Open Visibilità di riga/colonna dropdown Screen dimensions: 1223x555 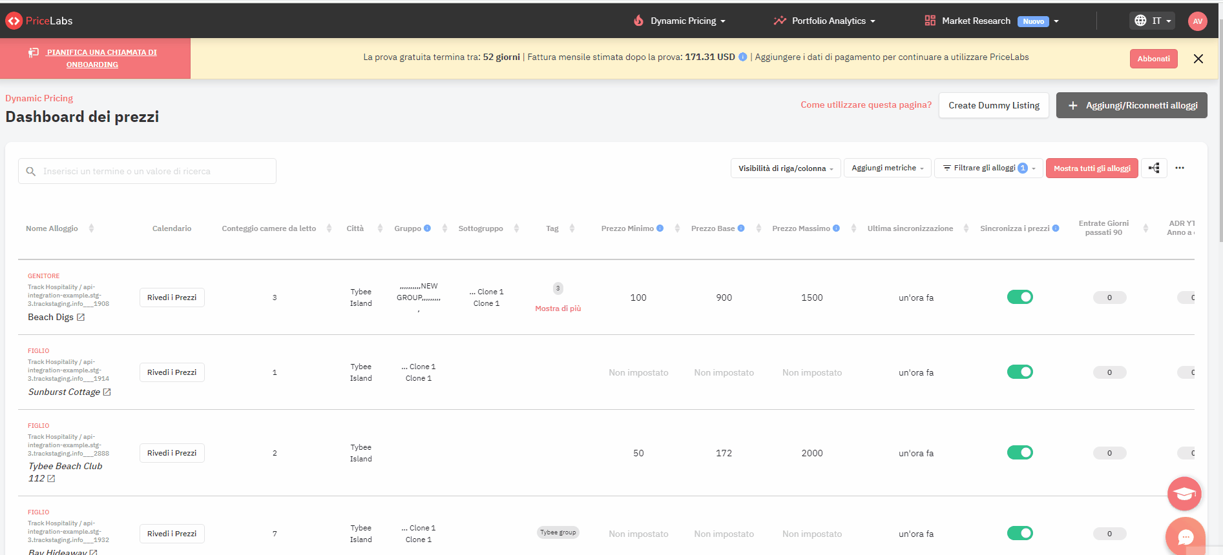[x=786, y=168]
